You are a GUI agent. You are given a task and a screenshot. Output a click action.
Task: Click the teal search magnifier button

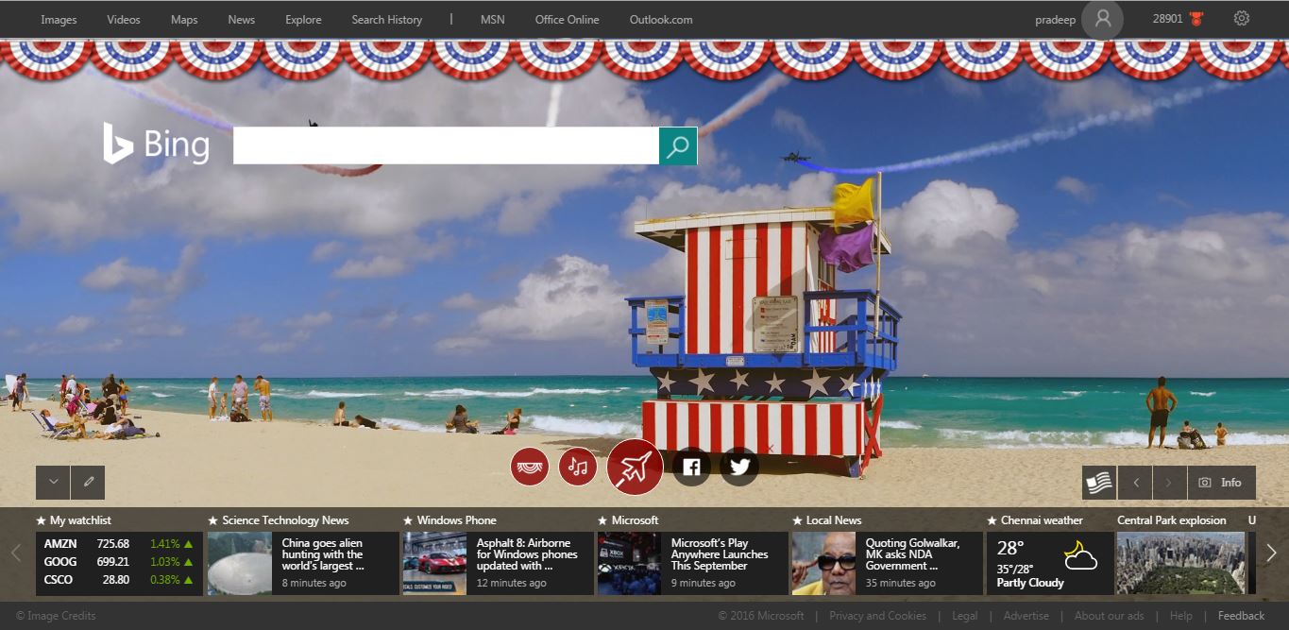[678, 145]
